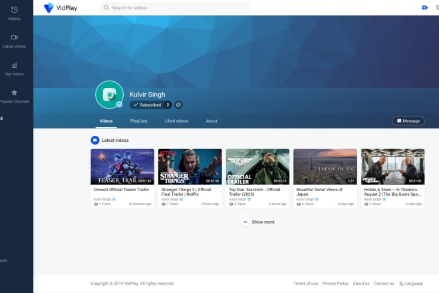The height and width of the screenshot is (293, 439).
Task: Open Stranger Things 3 trailer thumbnail
Action: pos(190,167)
